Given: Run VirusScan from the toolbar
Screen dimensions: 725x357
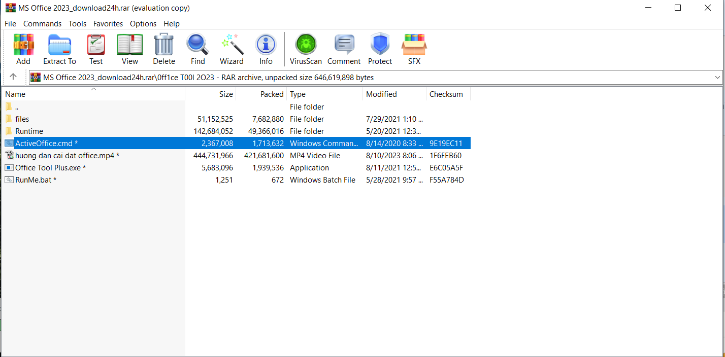Looking at the screenshot, I should (x=306, y=45).
